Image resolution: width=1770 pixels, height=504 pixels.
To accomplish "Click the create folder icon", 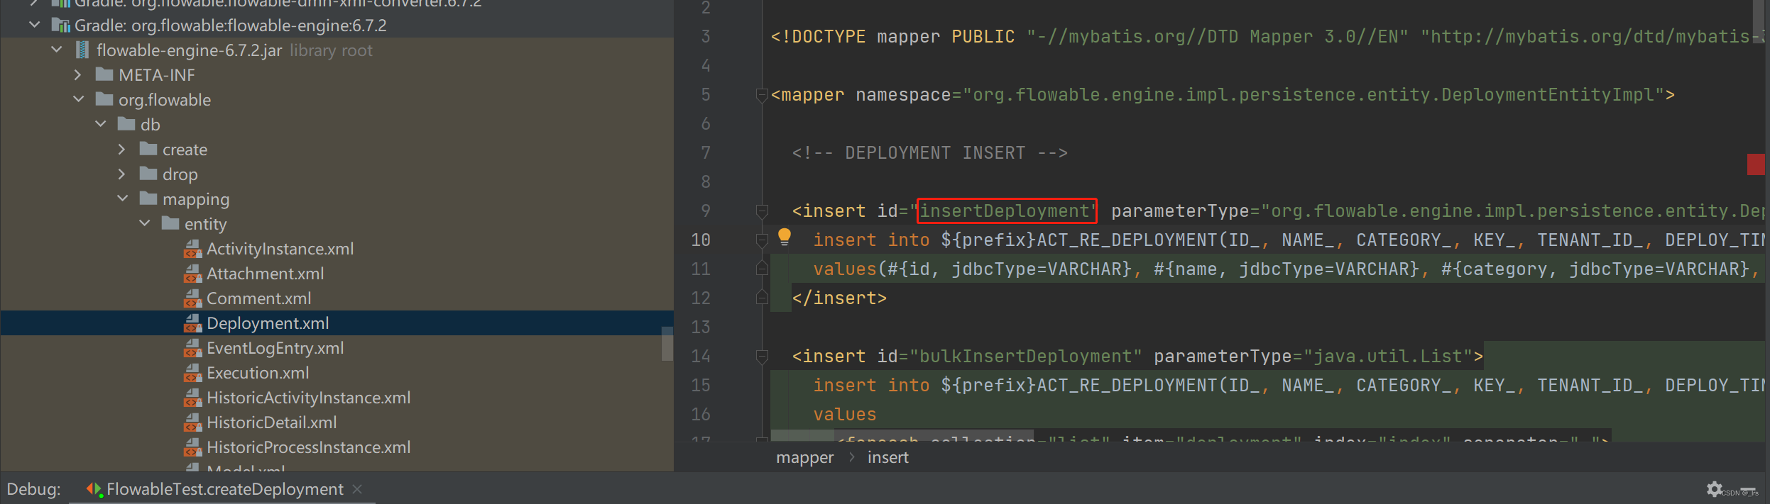I will coord(148,149).
